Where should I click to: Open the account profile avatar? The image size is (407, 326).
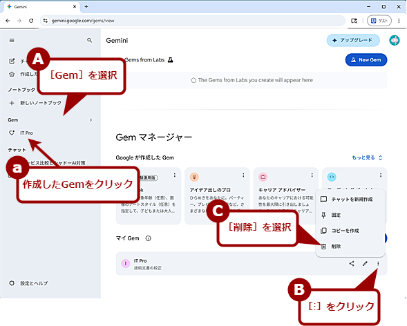[x=395, y=40]
